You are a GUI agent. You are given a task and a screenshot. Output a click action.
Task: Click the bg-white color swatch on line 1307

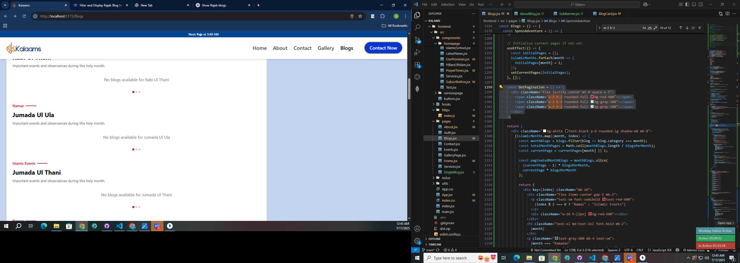click(x=545, y=131)
